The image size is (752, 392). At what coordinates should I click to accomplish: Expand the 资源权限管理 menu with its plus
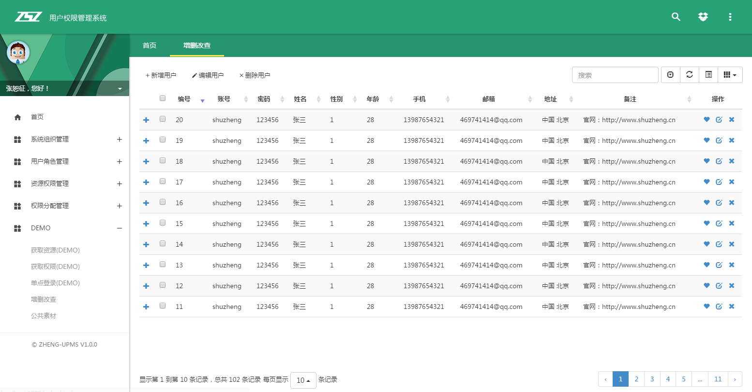pyautogui.click(x=120, y=184)
